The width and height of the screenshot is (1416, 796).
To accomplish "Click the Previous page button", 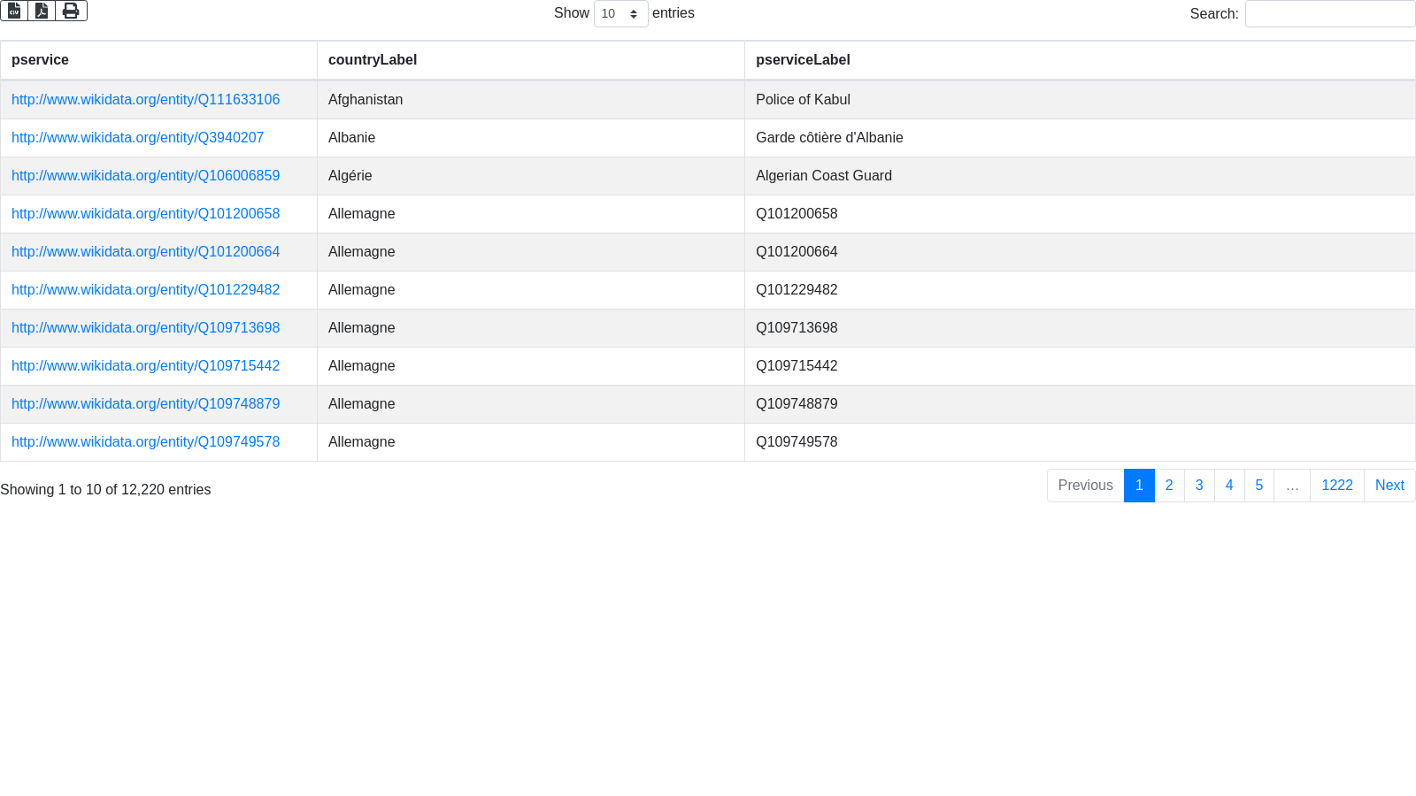I will (1085, 486).
